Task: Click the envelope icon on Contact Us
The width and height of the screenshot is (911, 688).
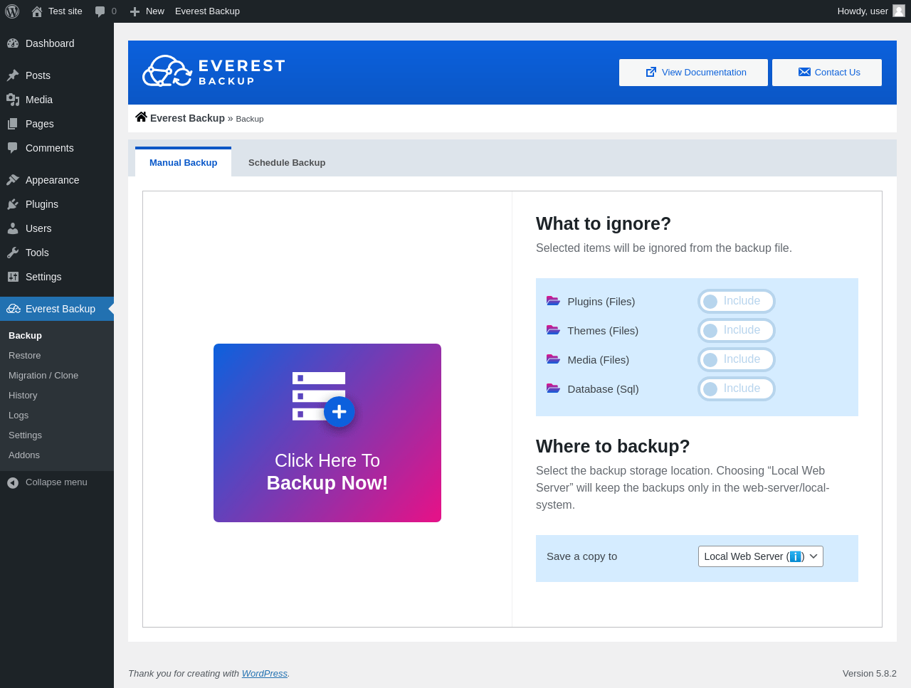Action: [804, 72]
